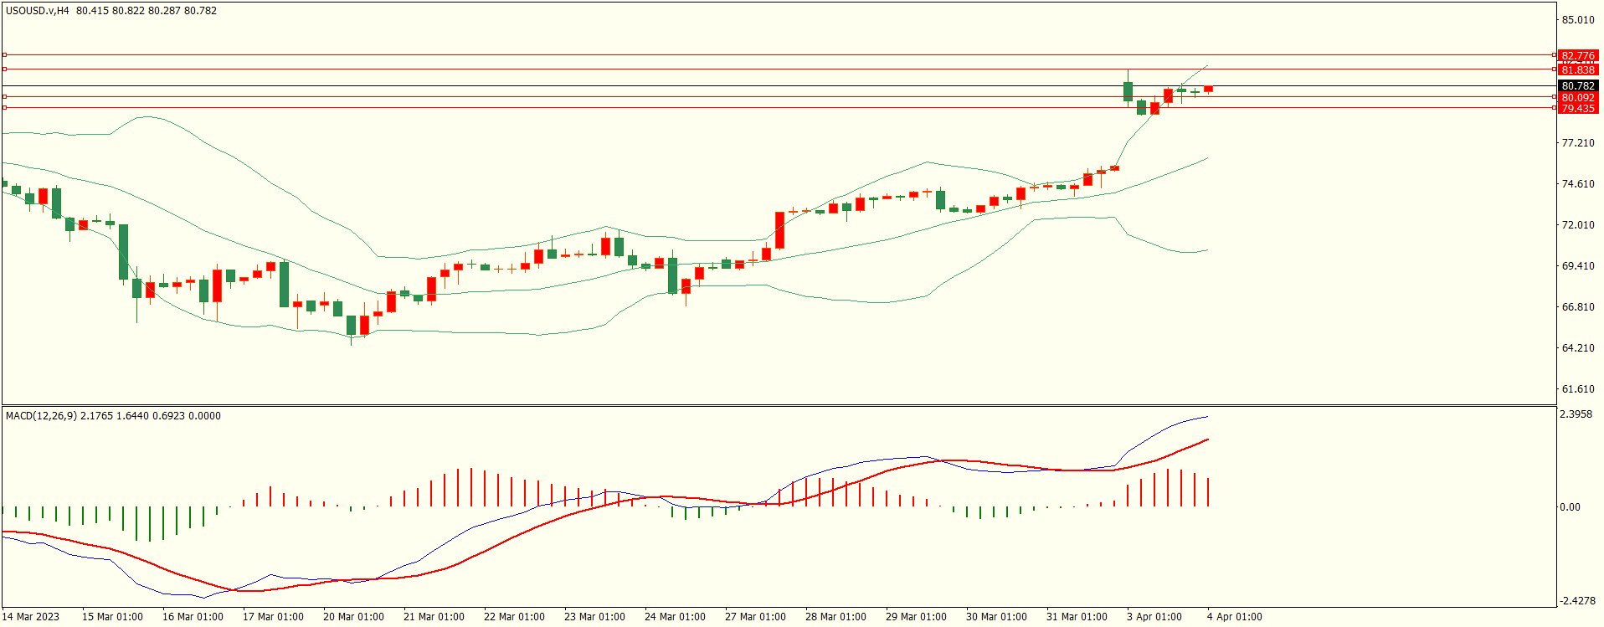Click the 20 Mar 01:00 time label
The height and width of the screenshot is (627, 1604).
tap(353, 617)
